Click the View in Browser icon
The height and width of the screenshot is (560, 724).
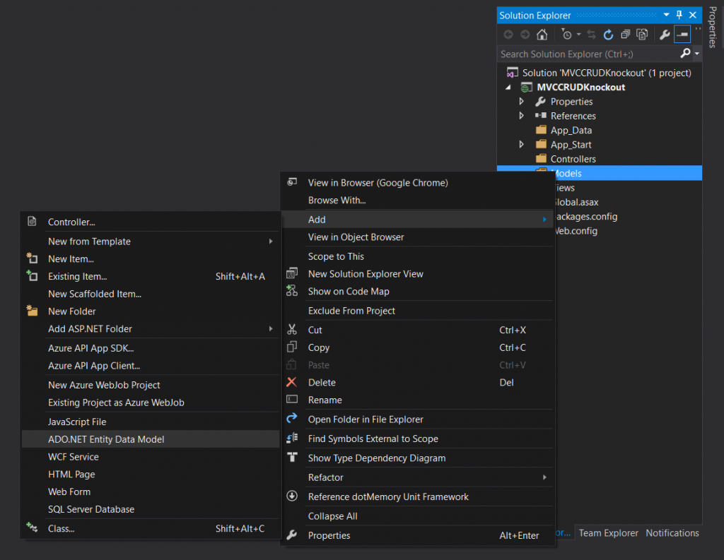coord(292,181)
